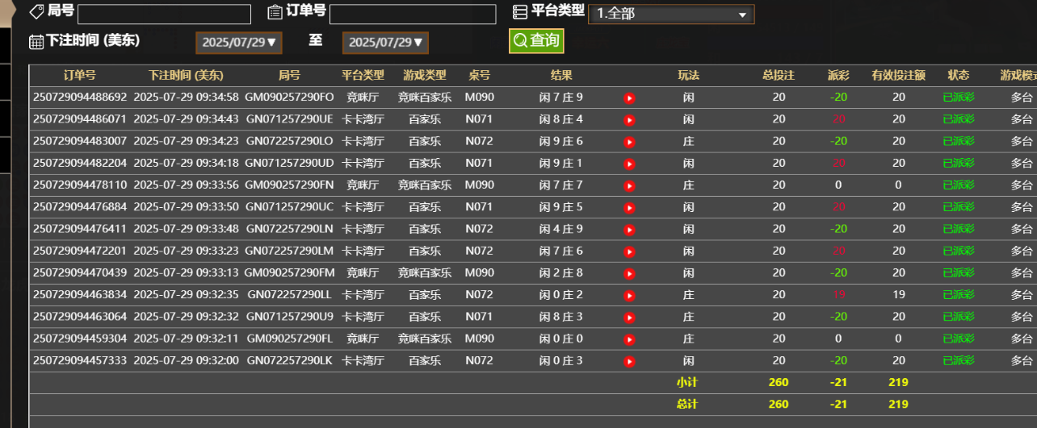This screenshot has width=1037, height=428.
Task: Click the 派彩 column header
Action: (838, 76)
